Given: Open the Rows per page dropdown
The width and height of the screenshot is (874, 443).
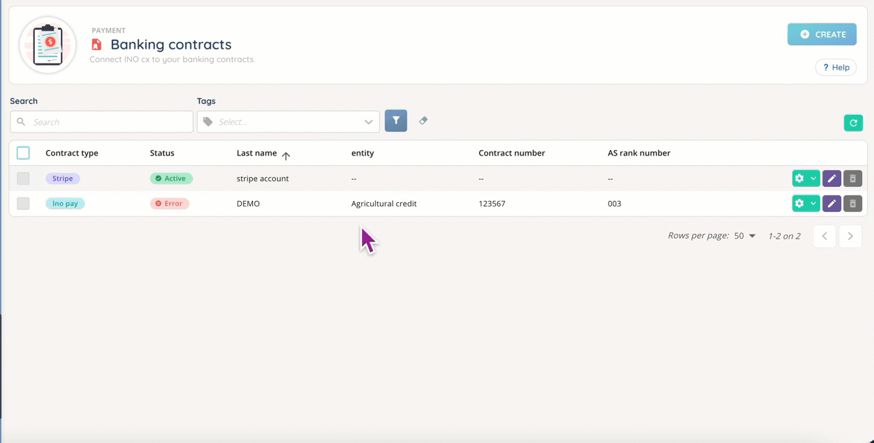Looking at the screenshot, I should coord(745,236).
